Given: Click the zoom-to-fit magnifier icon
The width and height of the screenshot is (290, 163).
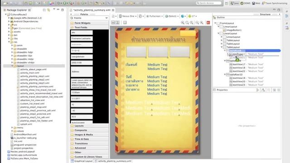Looking at the screenshot, I should click(x=187, y=23).
